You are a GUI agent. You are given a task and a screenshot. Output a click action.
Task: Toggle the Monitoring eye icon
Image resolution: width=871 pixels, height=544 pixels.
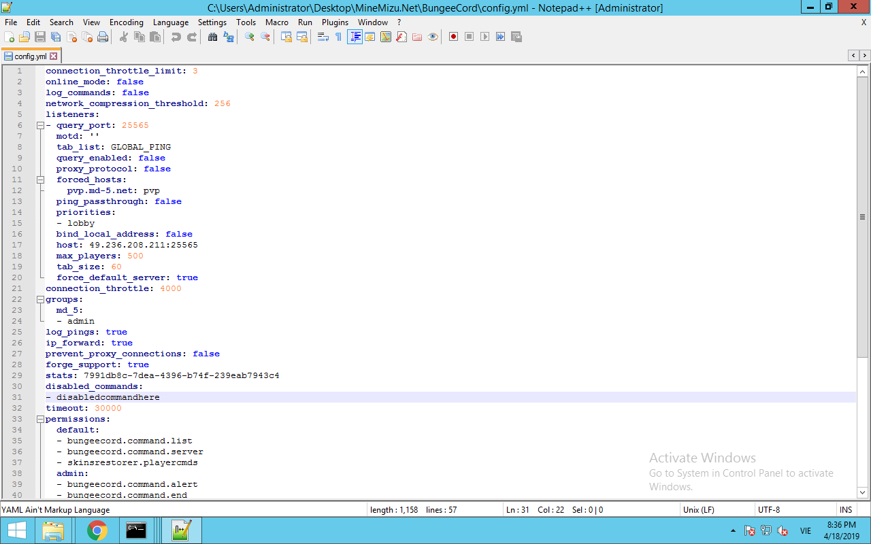(x=433, y=37)
